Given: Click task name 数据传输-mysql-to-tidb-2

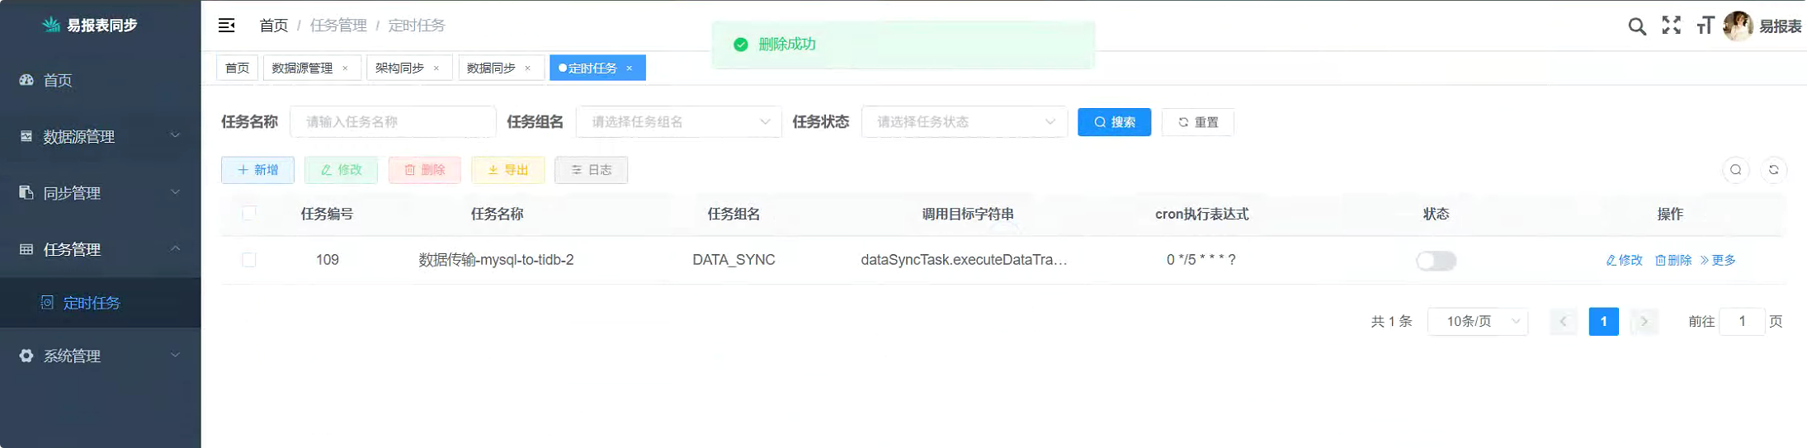Looking at the screenshot, I should [x=496, y=260].
